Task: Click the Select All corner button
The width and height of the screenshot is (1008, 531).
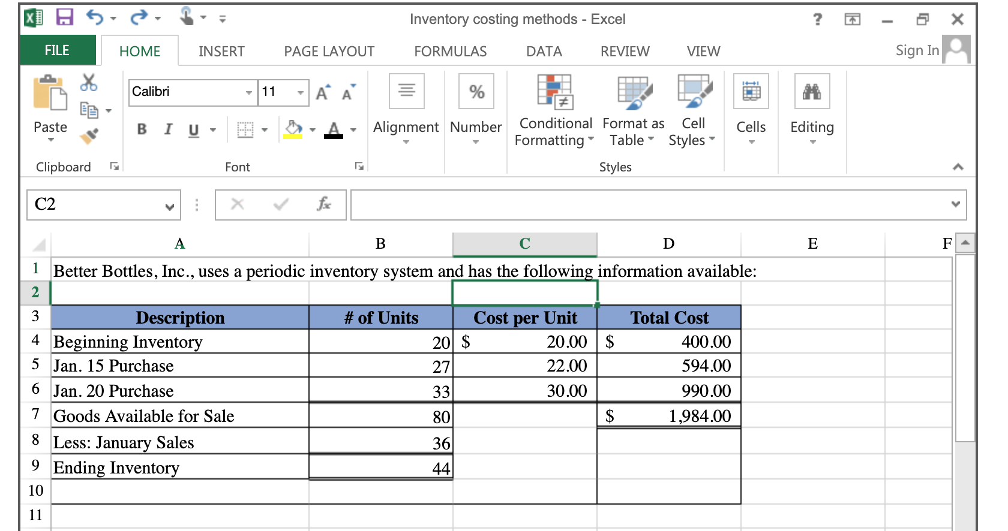Action: point(38,245)
